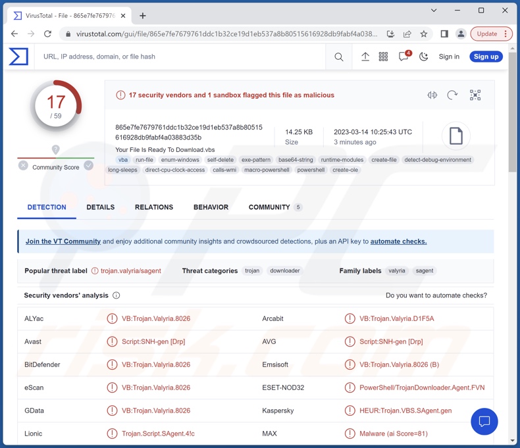
Task: Click the Lionic Trojan.Script.SAgent.4!c detection
Action: [158, 434]
